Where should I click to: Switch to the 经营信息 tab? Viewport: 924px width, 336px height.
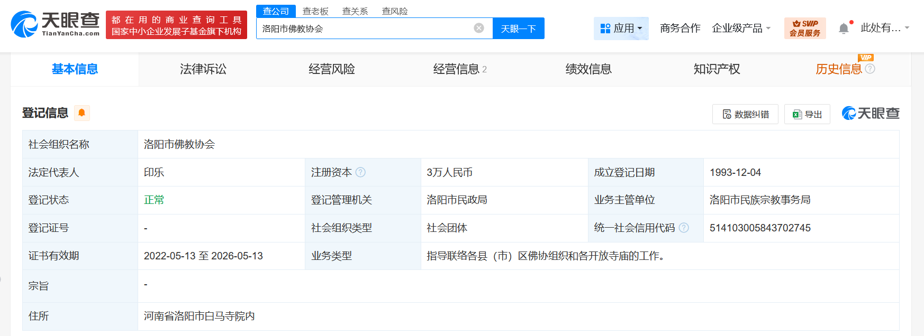click(460, 69)
